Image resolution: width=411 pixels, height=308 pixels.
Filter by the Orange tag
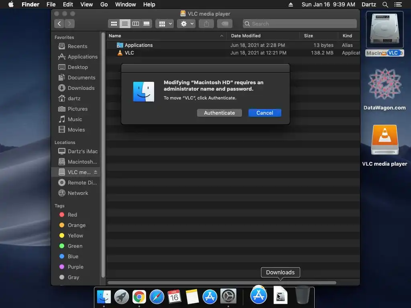pyautogui.click(x=76, y=225)
